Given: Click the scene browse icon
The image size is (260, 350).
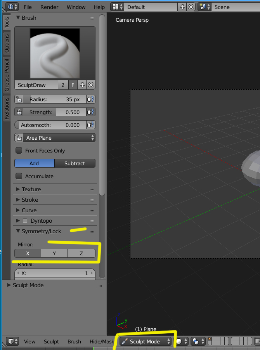Looking at the screenshot, I should coord(205,7).
